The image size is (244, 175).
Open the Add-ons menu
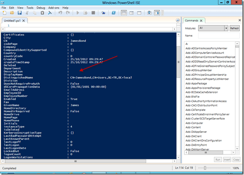point(54,8)
